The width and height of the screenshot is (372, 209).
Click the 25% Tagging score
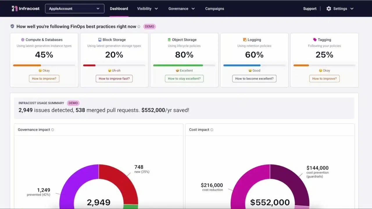coord(324,55)
